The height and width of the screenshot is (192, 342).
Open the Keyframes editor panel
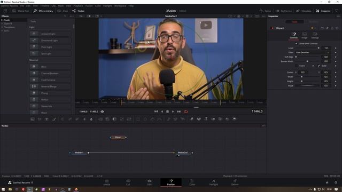(x=284, y=11)
